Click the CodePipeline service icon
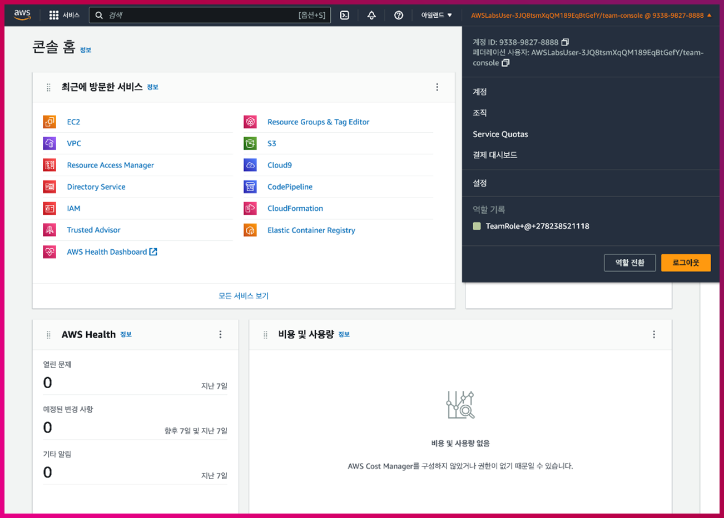Viewport: 724px width, 518px height. pyautogui.click(x=250, y=187)
